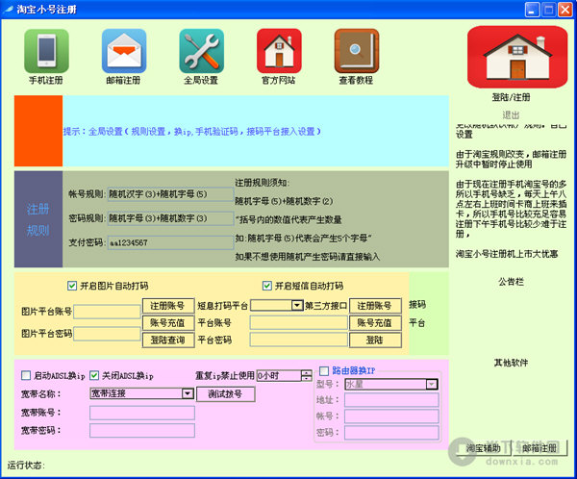Expand 短信打码平台 dropdown
Viewport: 577px width, 479px height.
[x=296, y=305]
